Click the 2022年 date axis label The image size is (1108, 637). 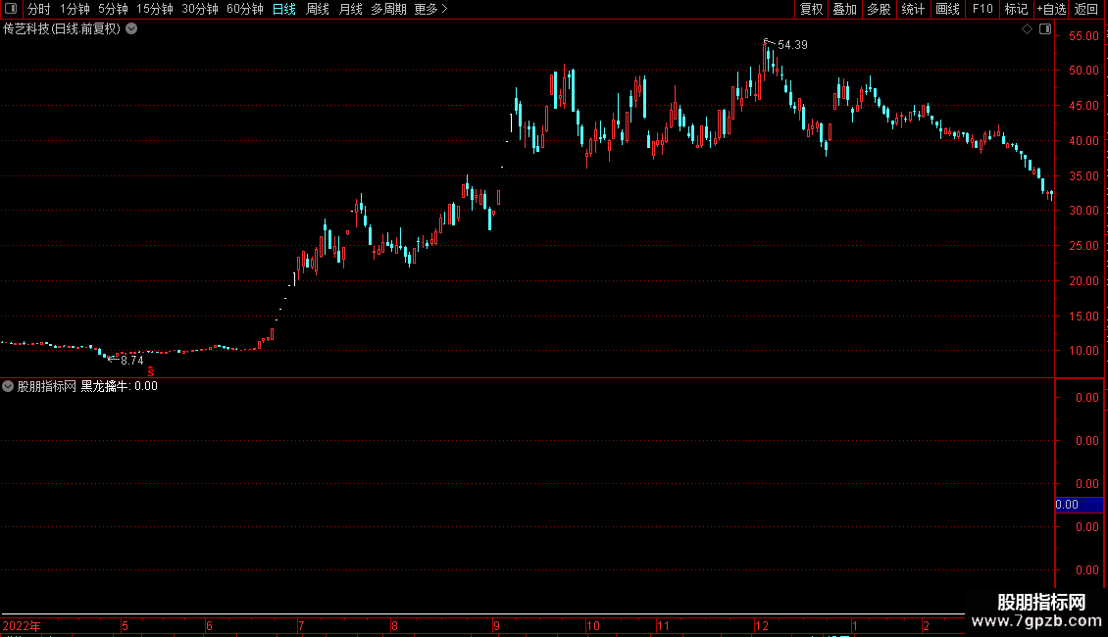[x=22, y=625]
